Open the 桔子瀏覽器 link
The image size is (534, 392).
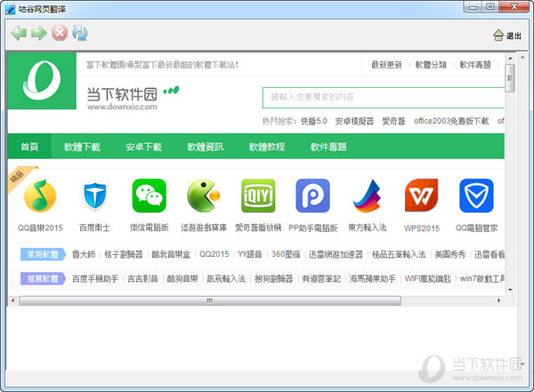coord(124,254)
